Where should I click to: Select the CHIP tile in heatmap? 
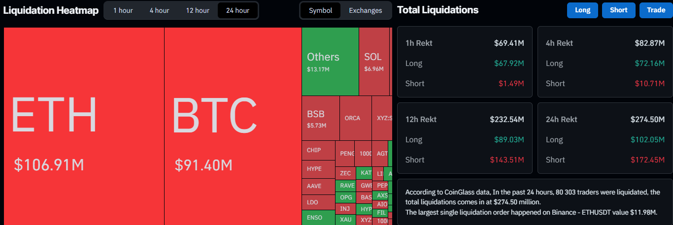(x=318, y=151)
